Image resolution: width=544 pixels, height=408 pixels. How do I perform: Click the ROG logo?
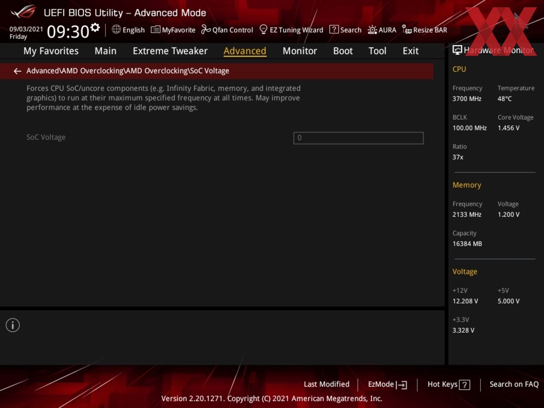pos(23,12)
